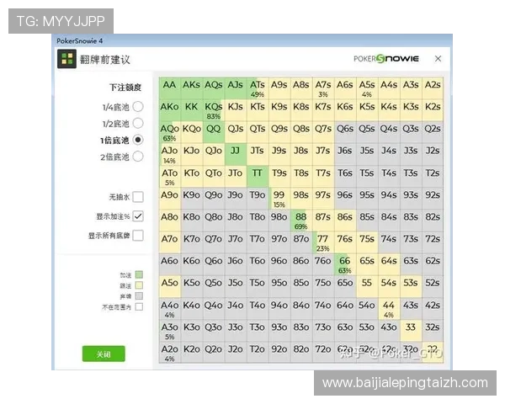Click the A4o 4% hand cell

coord(170,308)
